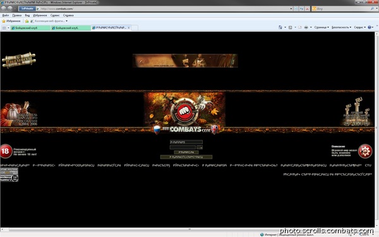
Task: Click the Compatibility View icon
Action: pos(296,9)
